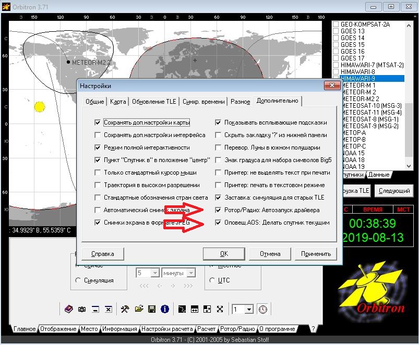Enable 'Траектория в высоком разрешении' checkbox
The height and width of the screenshot is (345, 419).
coord(98,185)
